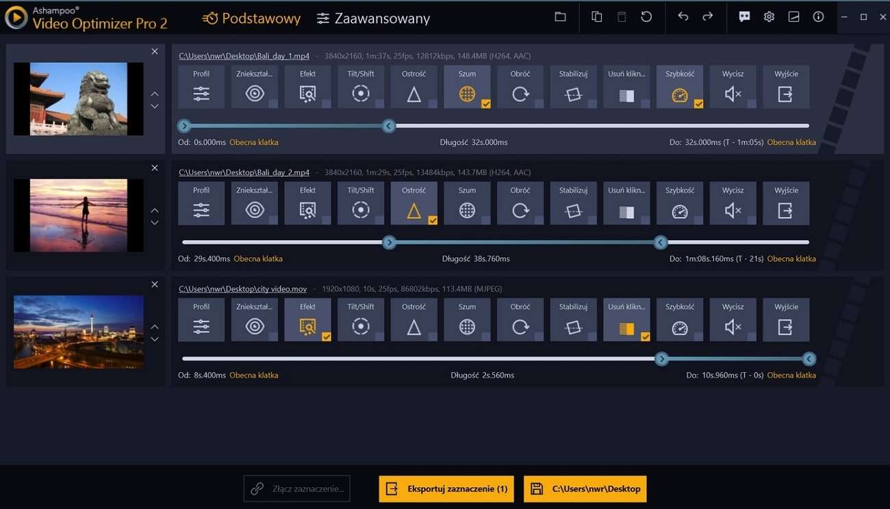
Task: Disable Szum noise filter on Bali_day_1.mp4
Action: tap(485, 104)
